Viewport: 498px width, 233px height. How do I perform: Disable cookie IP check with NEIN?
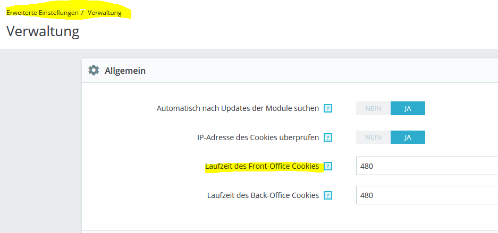tap(373, 137)
